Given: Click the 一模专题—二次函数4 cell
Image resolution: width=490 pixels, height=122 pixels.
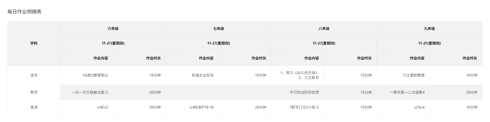Looking at the screenshot, I should point(407,92).
